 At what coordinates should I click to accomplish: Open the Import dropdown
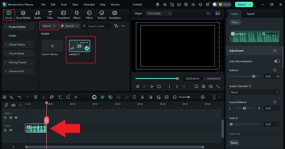coord(49,26)
